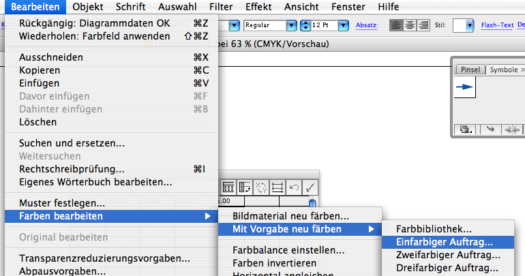Open the Flash-Text link
The image size is (525, 276).
(x=497, y=25)
